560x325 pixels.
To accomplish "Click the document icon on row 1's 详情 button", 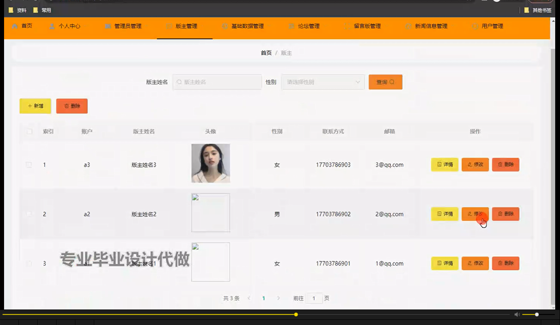I will pyautogui.click(x=439, y=165).
